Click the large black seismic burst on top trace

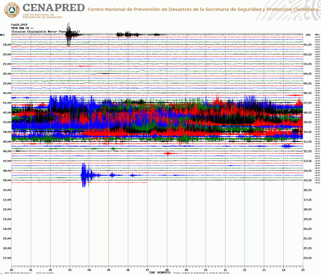click(x=68, y=35)
